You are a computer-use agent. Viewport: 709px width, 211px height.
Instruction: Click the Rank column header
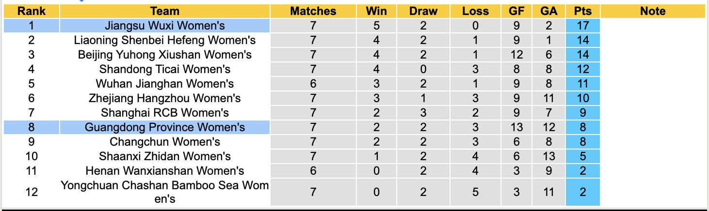pos(31,11)
